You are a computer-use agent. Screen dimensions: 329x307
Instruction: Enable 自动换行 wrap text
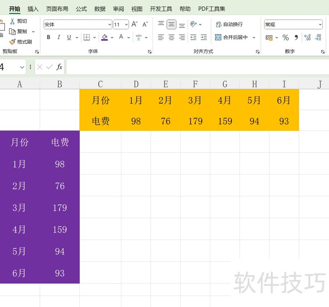[x=229, y=25]
